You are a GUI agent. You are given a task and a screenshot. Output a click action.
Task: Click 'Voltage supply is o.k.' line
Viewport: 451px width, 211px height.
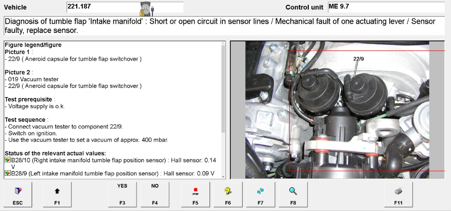click(35, 106)
